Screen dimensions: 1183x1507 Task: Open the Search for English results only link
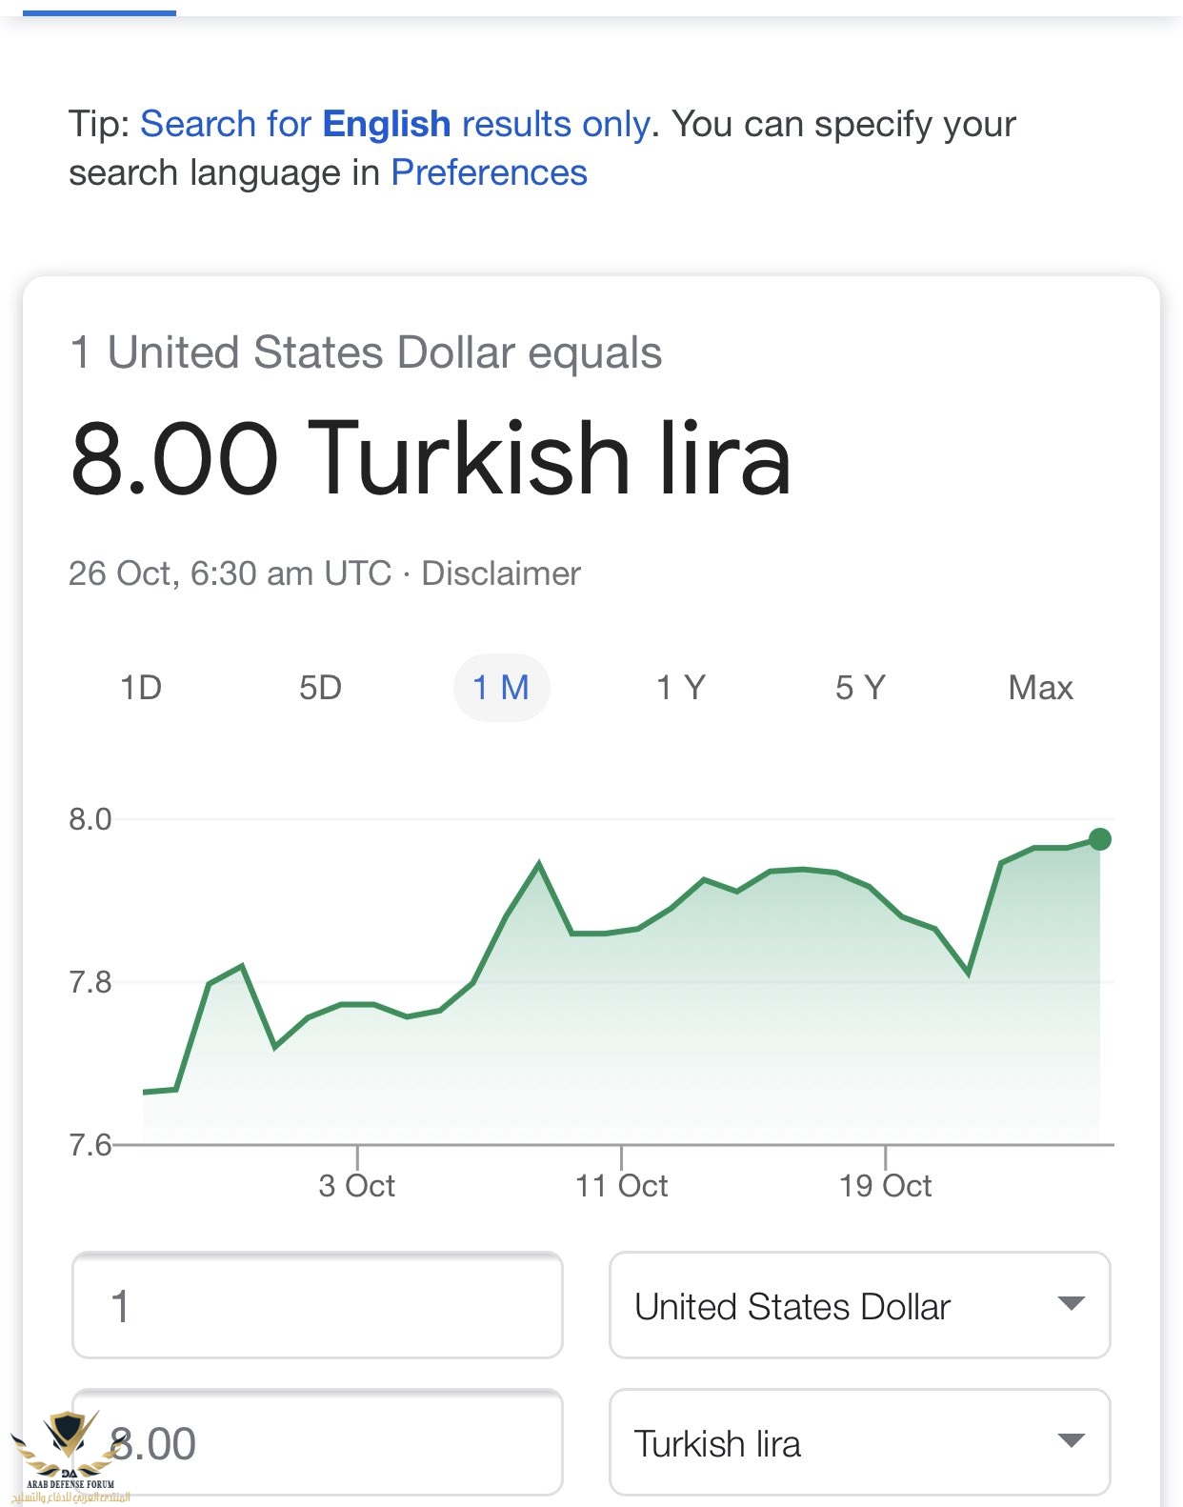click(395, 125)
